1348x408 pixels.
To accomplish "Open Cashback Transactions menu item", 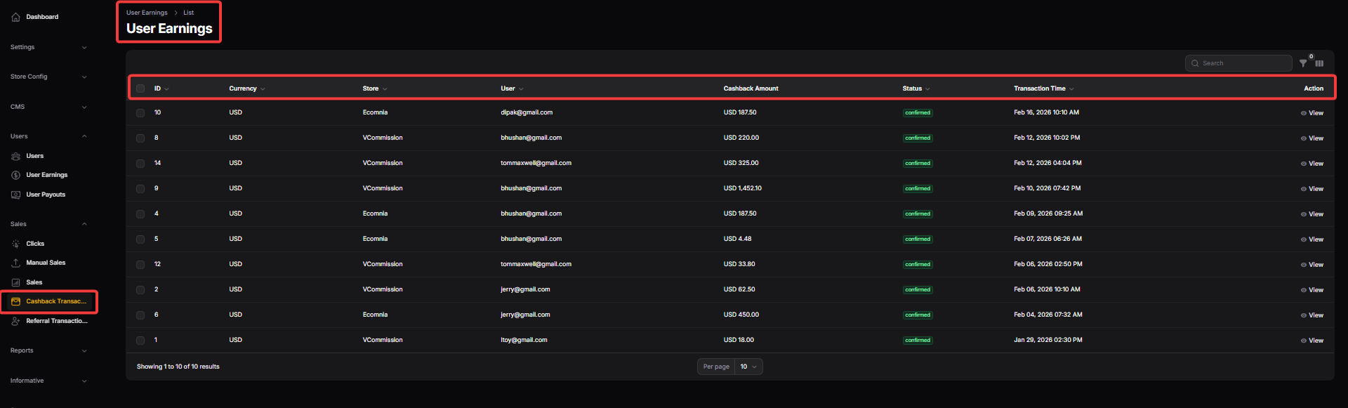I will click(56, 301).
